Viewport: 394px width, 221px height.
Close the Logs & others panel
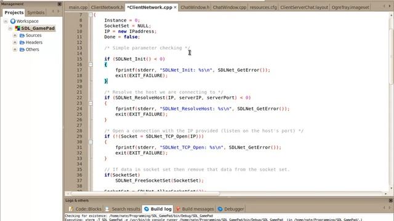coord(391,201)
